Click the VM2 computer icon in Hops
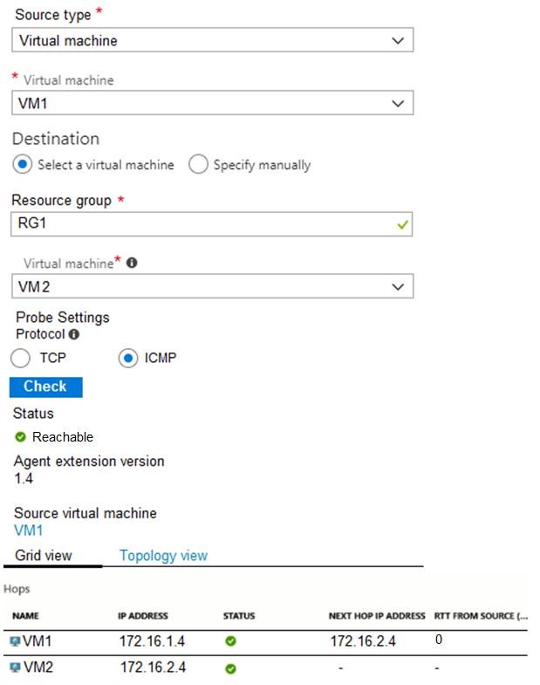This screenshot has height=685, width=540. (15, 668)
